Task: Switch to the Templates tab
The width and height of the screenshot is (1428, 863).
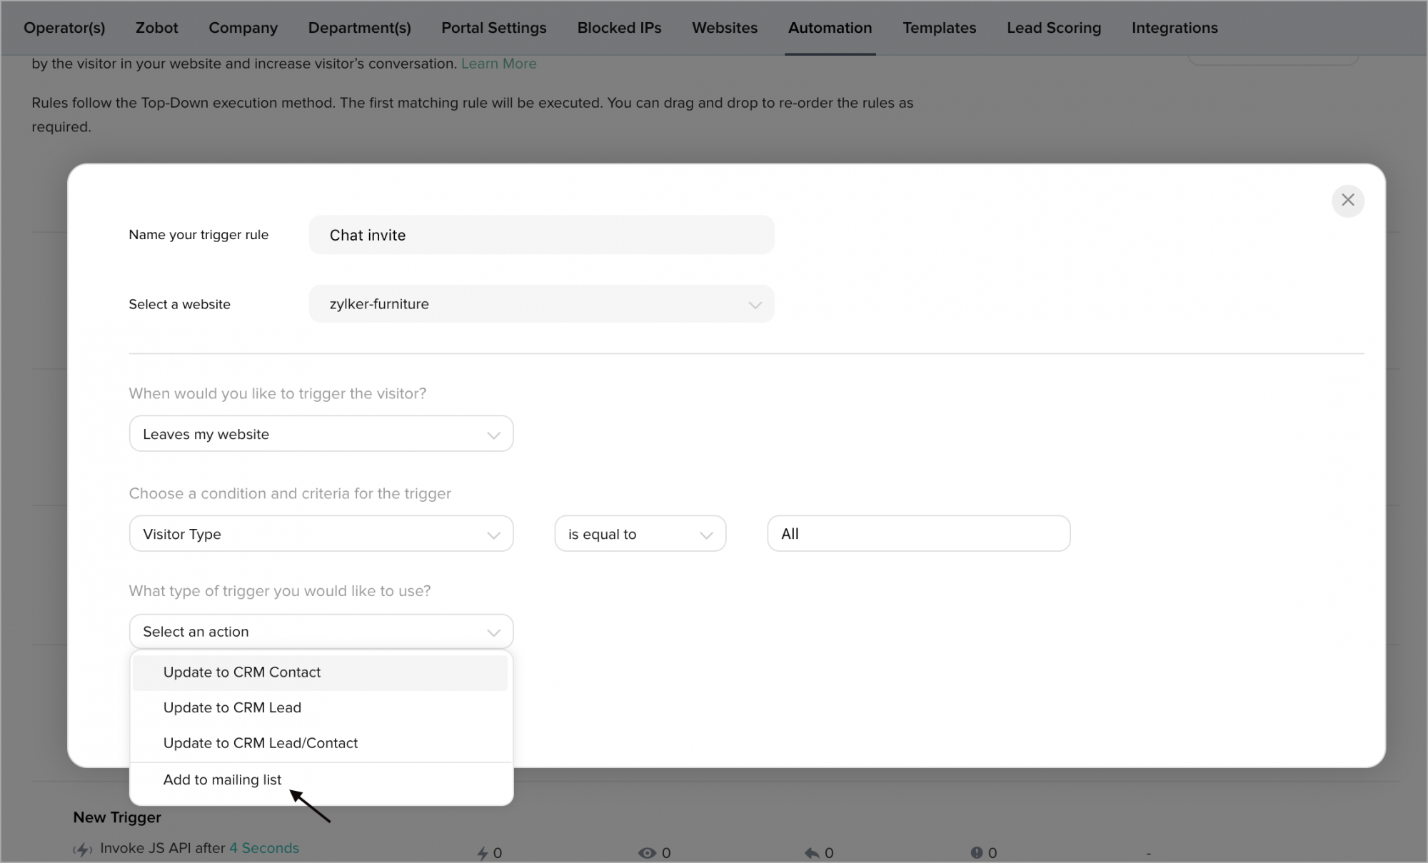Action: coord(939,28)
